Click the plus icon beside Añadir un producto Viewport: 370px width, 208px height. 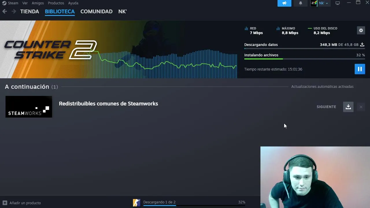click(x=5, y=203)
